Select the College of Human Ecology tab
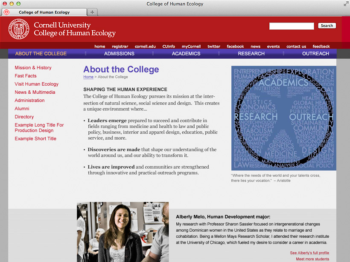350x262 pixels. [x=44, y=12]
